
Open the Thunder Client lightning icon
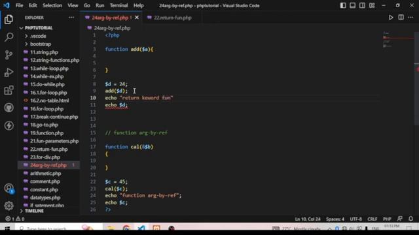coord(9,125)
